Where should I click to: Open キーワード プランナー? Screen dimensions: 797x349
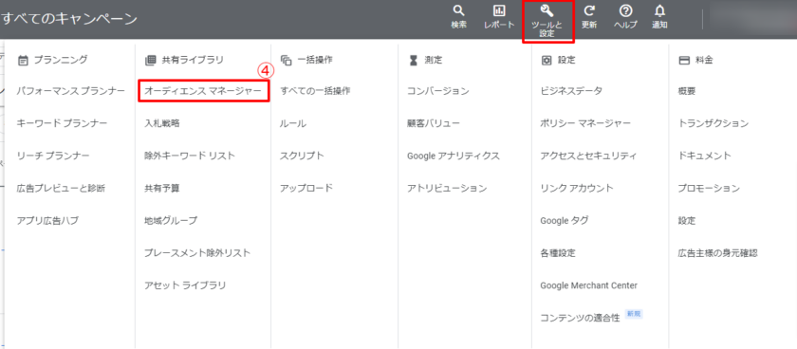(62, 123)
